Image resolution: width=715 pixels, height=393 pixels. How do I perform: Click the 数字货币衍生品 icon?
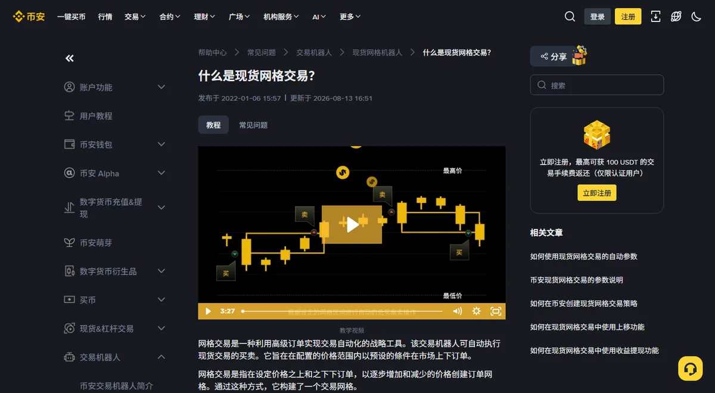pos(69,271)
